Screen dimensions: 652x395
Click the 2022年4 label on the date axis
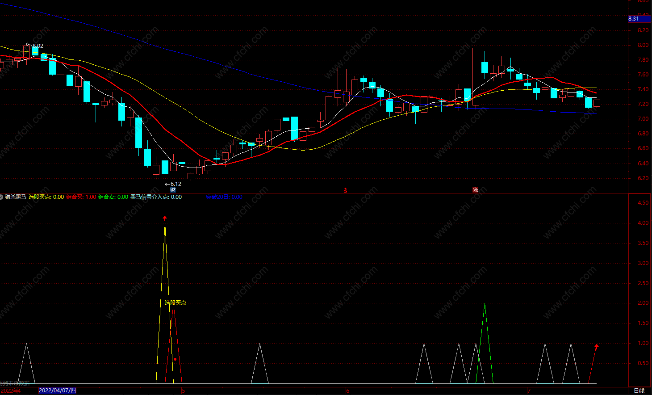click(10, 391)
